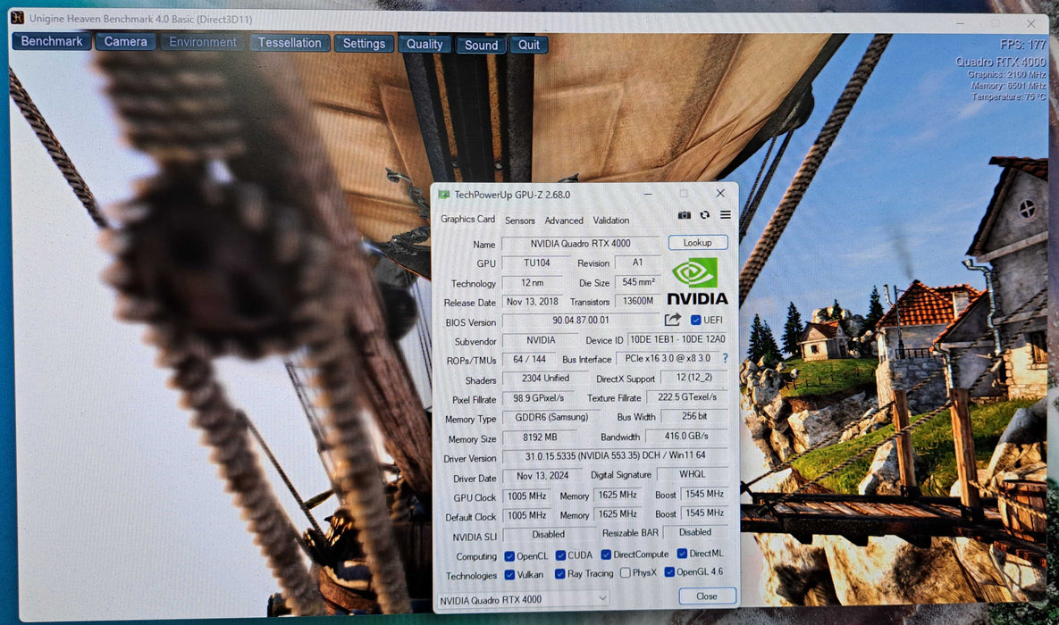Image resolution: width=1059 pixels, height=625 pixels.
Task: Click the Driver Version field
Action: (615, 455)
